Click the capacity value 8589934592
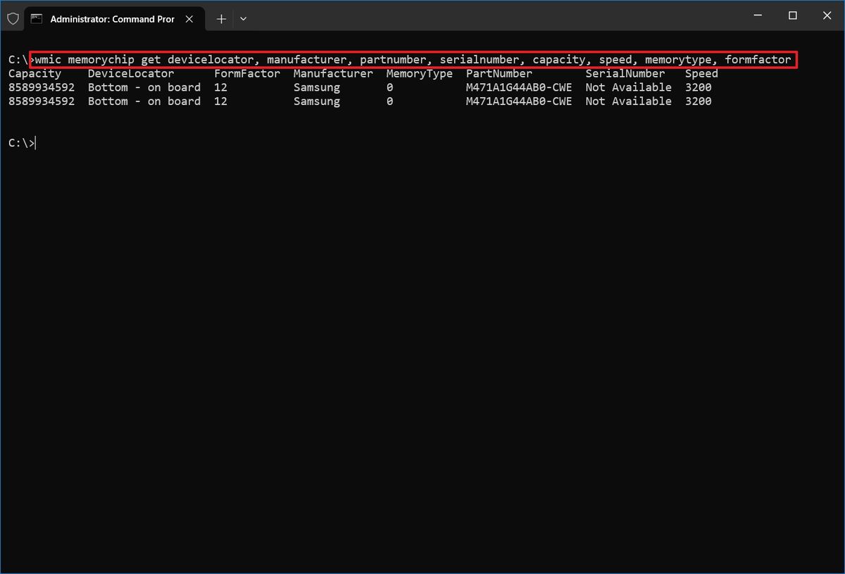 [42, 87]
